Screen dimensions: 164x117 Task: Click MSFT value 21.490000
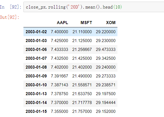[82, 76]
